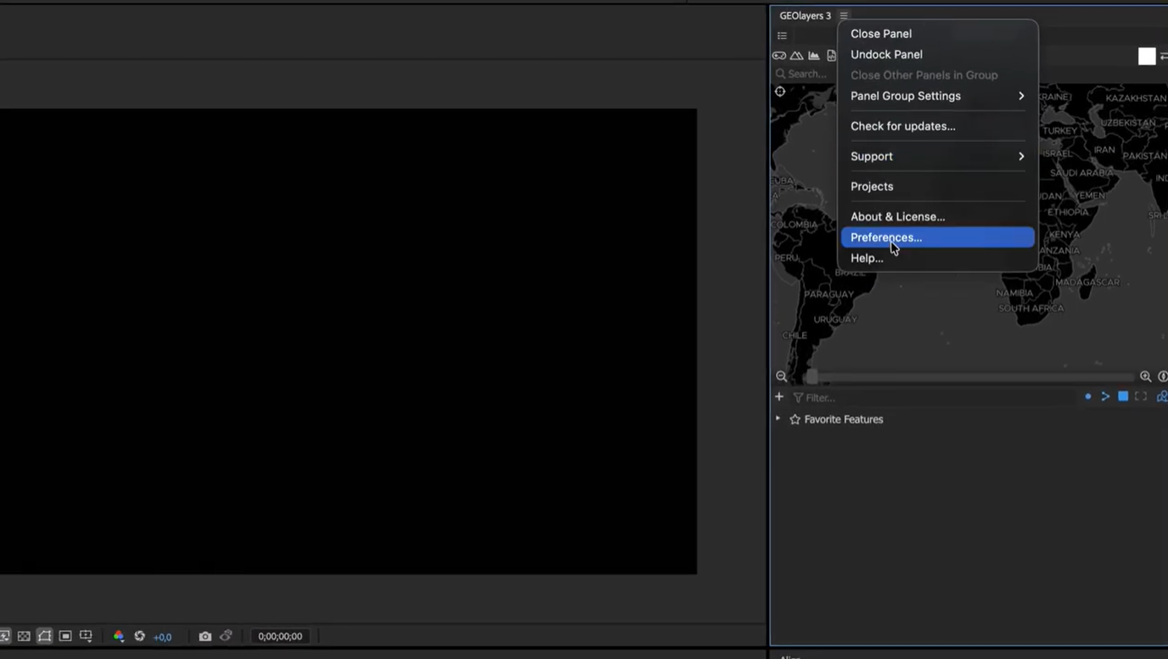This screenshot has width=1168, height=659.
Task: Click the map pin icon right of the layer toolbar
Action: [x=1161, y=396]
